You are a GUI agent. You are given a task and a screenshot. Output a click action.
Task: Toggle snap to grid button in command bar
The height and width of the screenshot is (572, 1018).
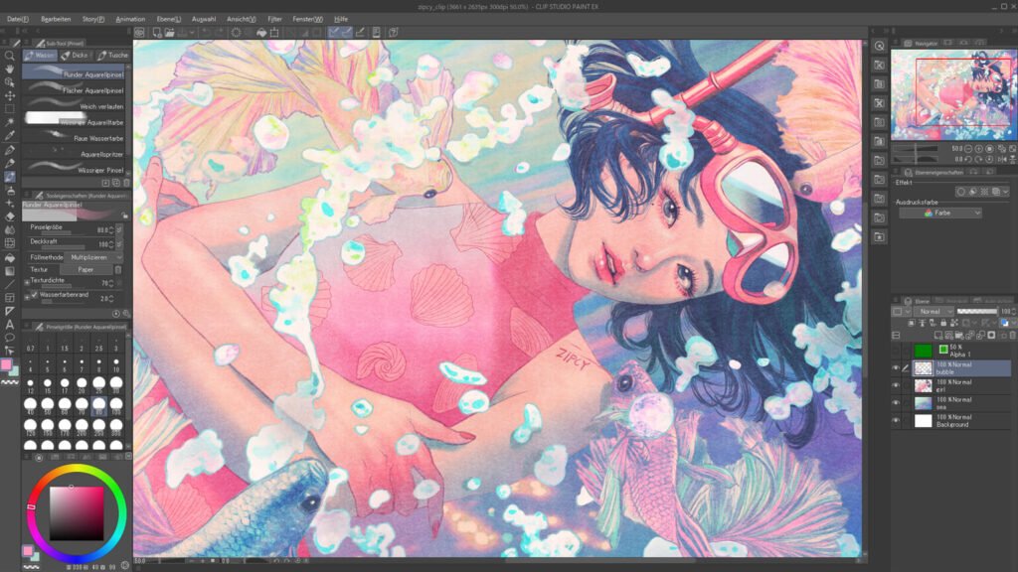pos(360,33)
